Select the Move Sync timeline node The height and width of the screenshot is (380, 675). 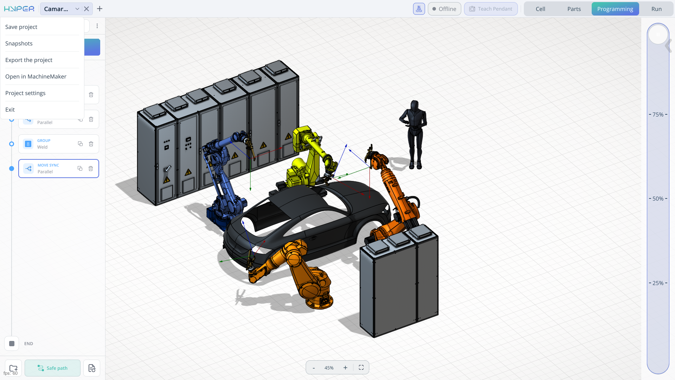[x=12, y=169]
